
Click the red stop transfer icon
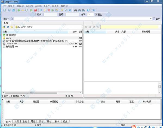coord(35,10)
